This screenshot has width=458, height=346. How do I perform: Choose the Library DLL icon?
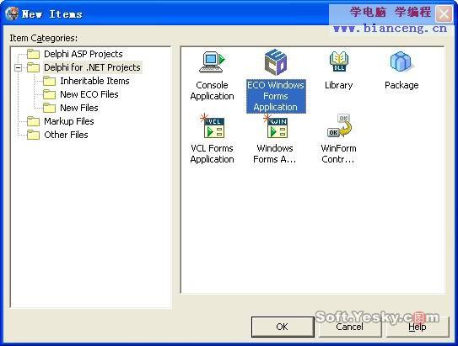338,61
